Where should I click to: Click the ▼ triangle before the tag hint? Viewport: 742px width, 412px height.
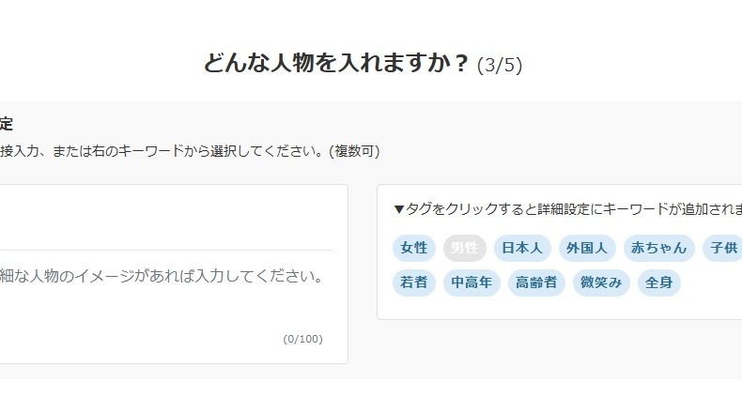pos(398,209)
